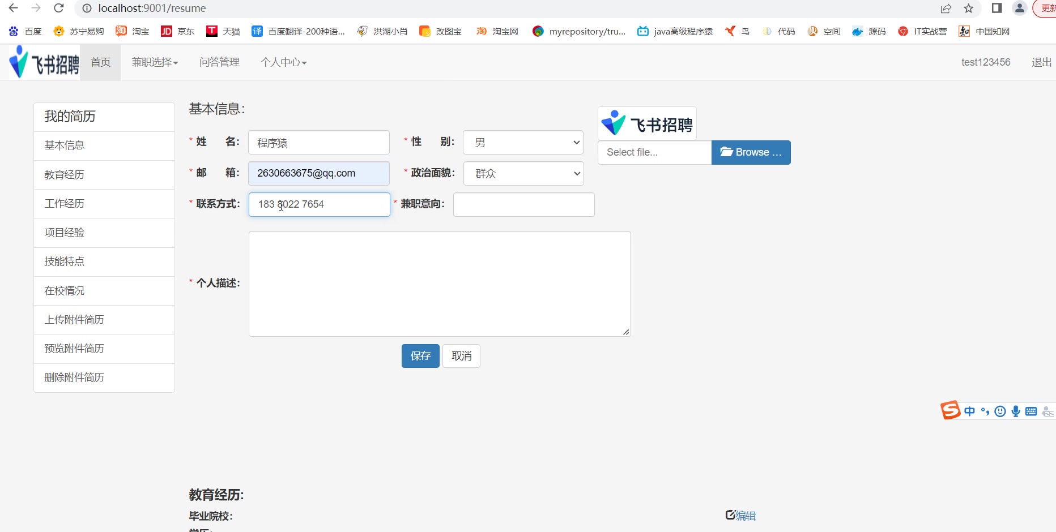Open the 政治面貌 dropdown showing 群众
Viewport: 1056px width, 532px height.
pyautogui.click(x=523, y=174)
